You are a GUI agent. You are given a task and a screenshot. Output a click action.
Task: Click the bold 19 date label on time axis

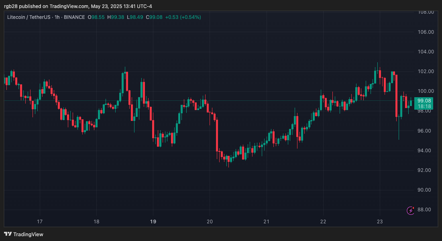(153, 221)
